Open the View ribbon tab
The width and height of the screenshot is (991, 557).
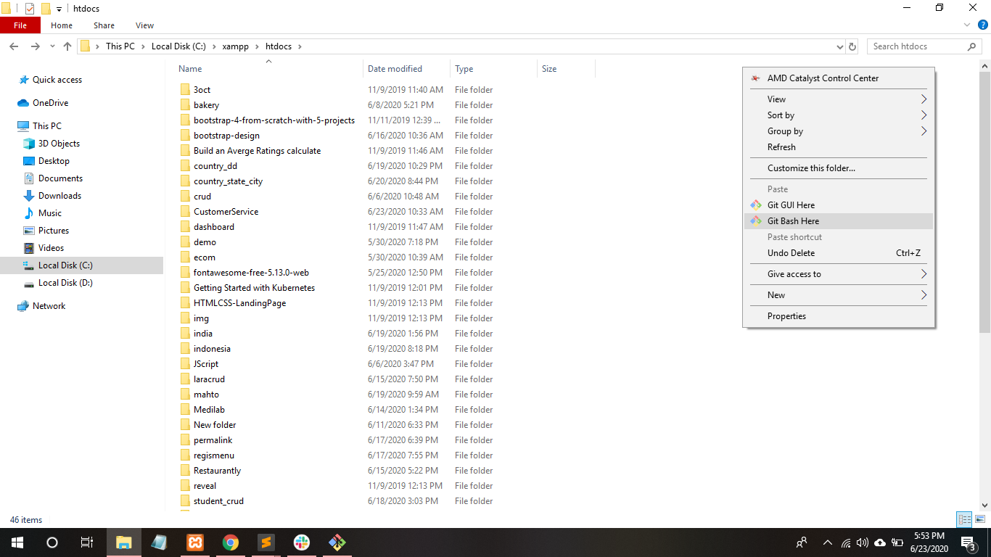[x=144, y=25]
